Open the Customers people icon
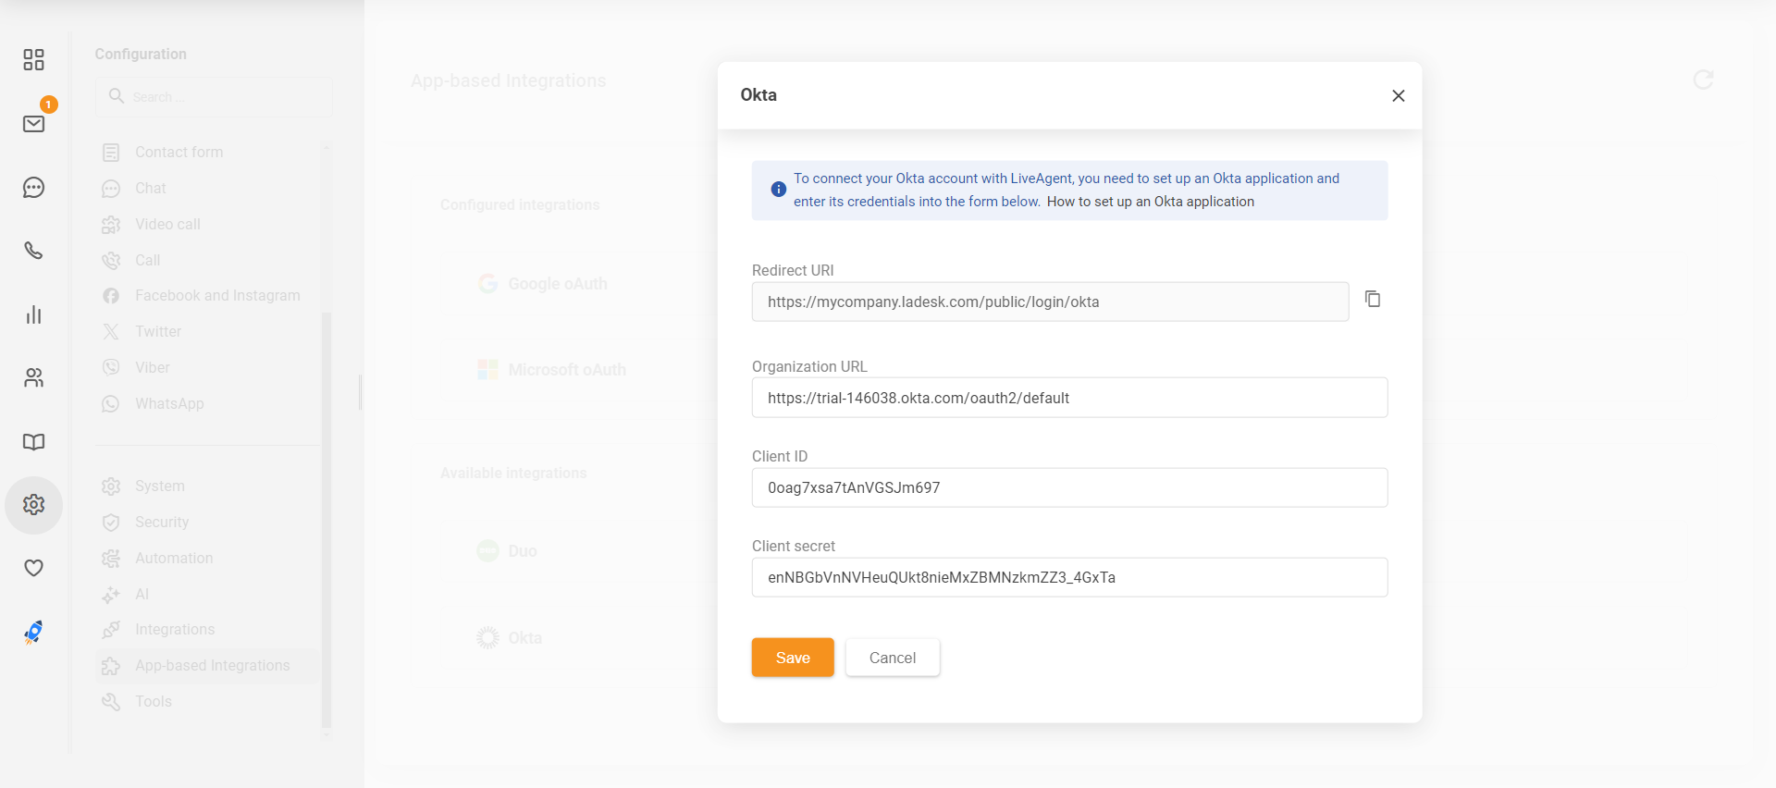 point(34,377)
